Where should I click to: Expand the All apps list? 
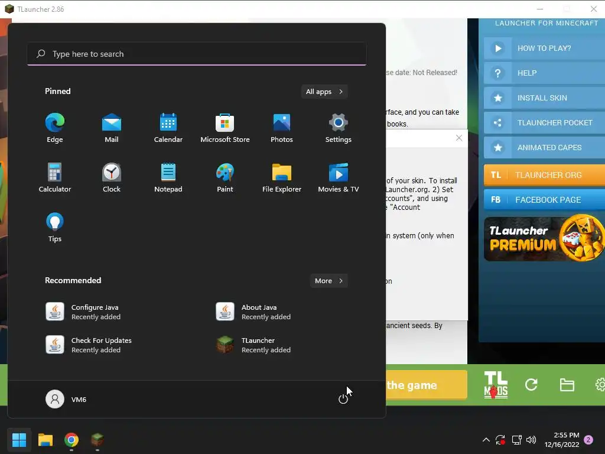click(324, 92)
